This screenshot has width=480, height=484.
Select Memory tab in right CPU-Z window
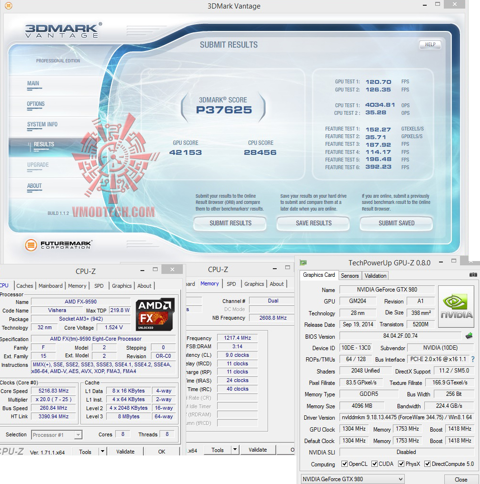210,283
